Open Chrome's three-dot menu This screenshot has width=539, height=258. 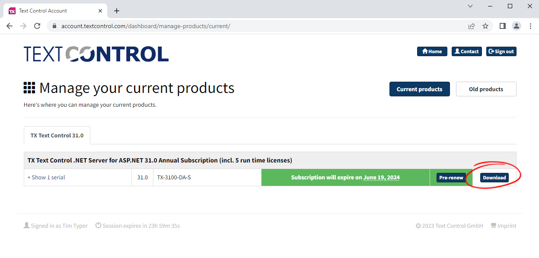[531, 26]
